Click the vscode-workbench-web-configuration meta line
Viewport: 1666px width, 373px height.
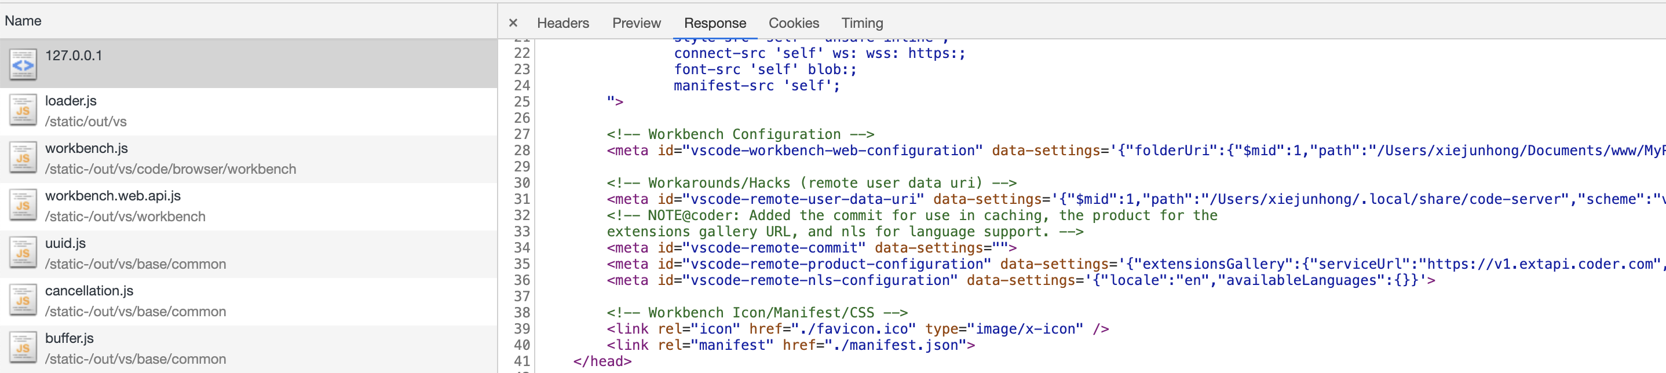point(1137,151)
